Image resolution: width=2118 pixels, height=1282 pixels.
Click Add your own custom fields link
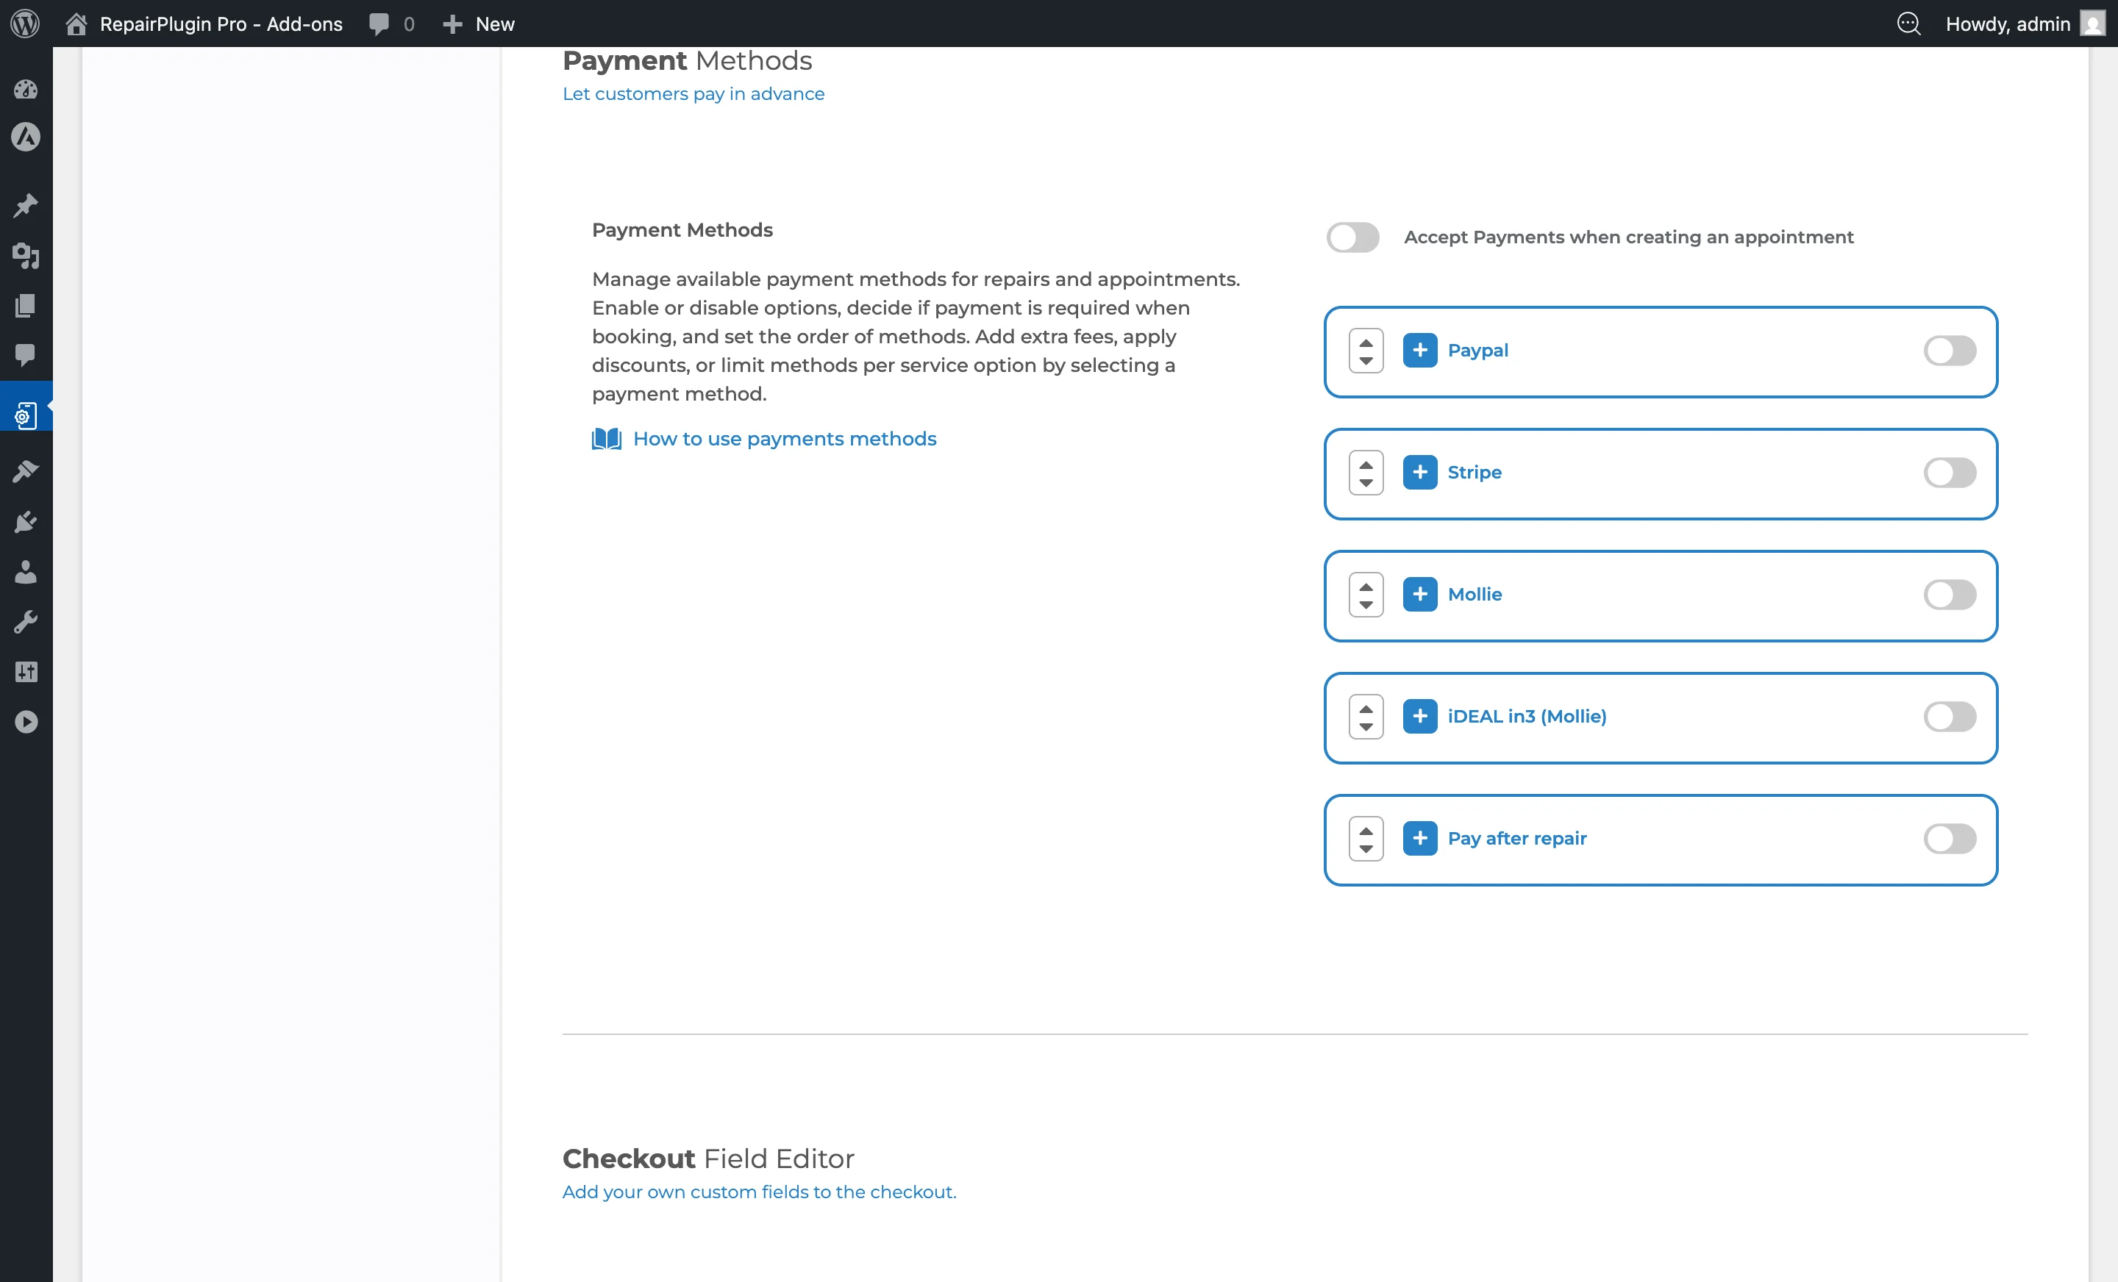coord(759,1192)
